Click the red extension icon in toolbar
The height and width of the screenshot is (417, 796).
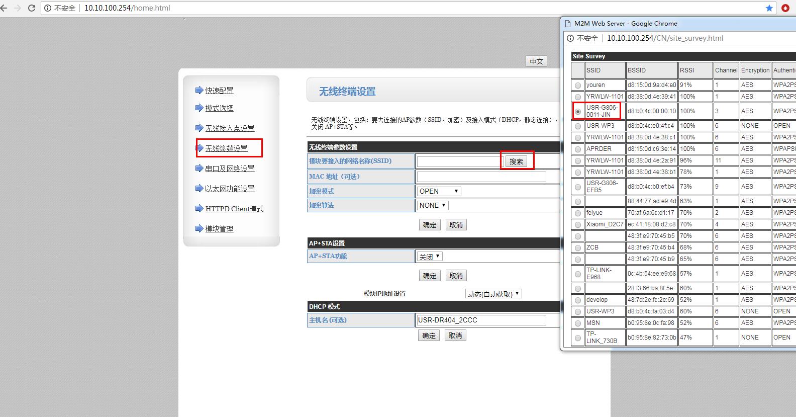point(785,8)
